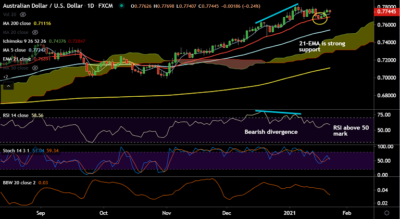Collapse the indicator legend with chevron button
This screenshot has width=400, height=219.
coord(8,86)
